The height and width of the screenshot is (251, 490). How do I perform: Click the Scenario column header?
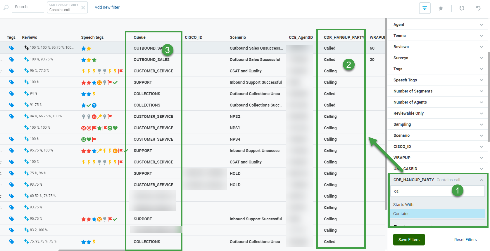(238, 37)
